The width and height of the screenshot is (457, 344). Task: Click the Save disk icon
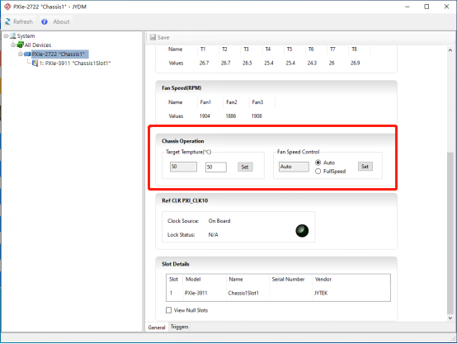click(x=153, y=37)
